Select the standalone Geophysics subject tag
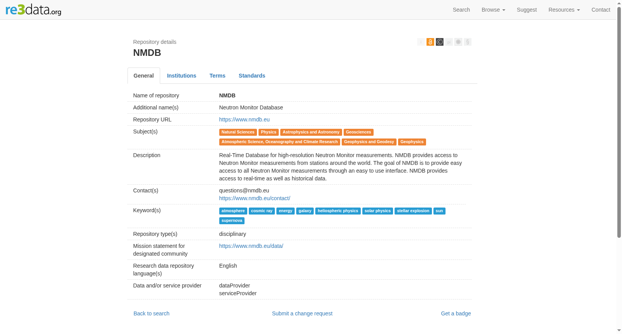Viewport: 622px width, 334px height. (412, 142)
